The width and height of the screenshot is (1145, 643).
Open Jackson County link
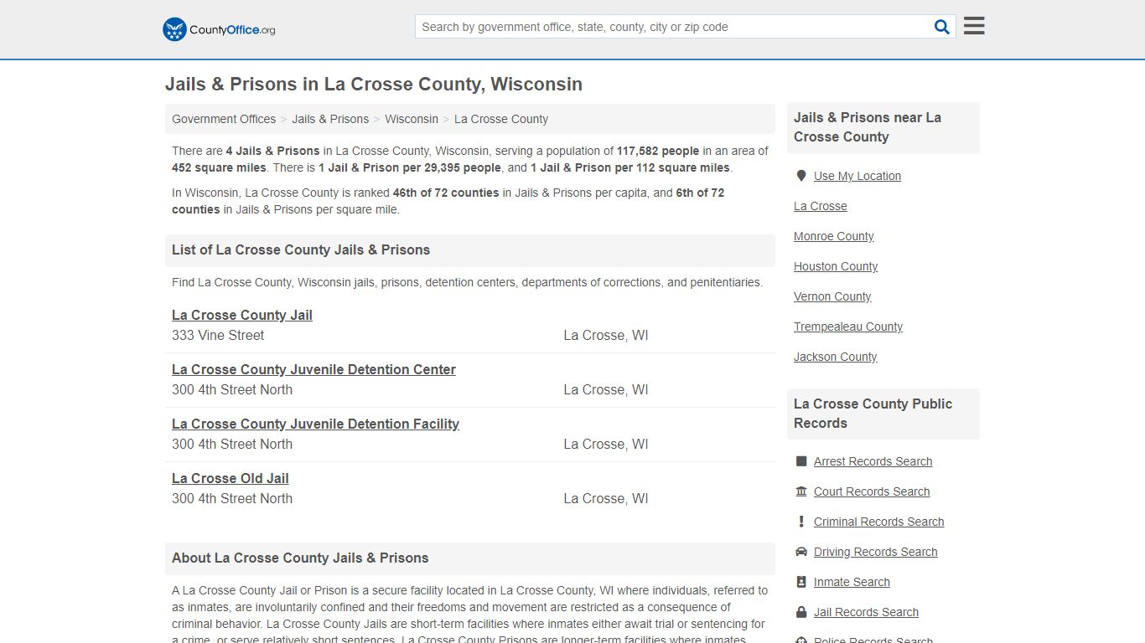click(836, 357)
